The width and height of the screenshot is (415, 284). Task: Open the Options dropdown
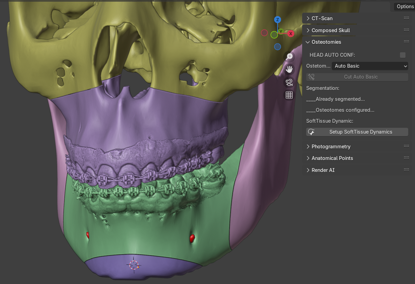click(405, 6)
